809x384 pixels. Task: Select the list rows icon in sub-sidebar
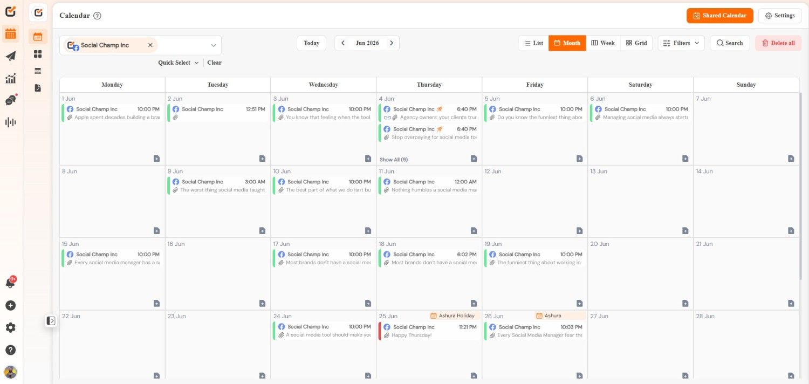(x=38, y=71)
